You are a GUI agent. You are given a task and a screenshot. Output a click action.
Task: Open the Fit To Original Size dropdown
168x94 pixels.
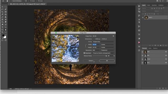[x=104, y=42]
